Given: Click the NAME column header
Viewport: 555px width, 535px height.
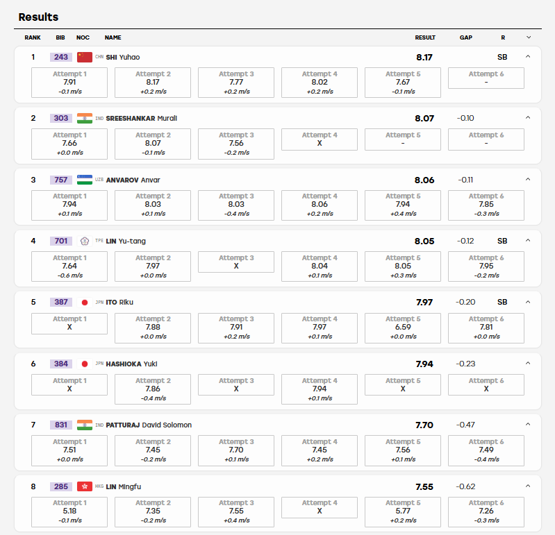Looking at the screenshot, I should tap(113, 37).
